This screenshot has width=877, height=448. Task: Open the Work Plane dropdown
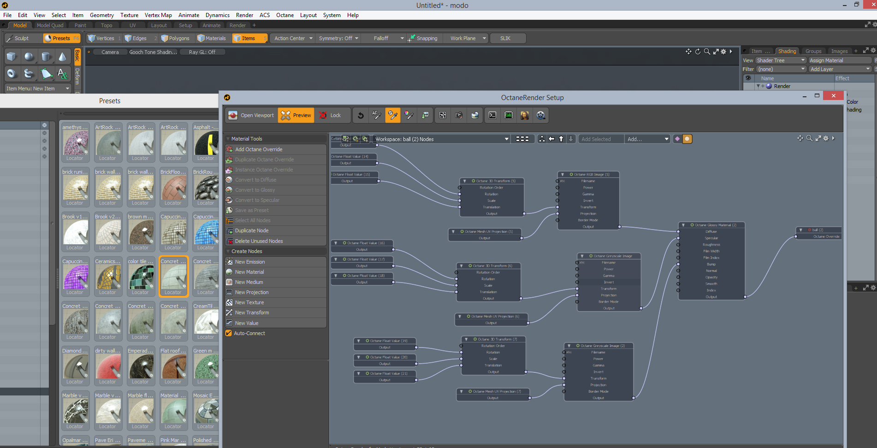coord(467,38)
